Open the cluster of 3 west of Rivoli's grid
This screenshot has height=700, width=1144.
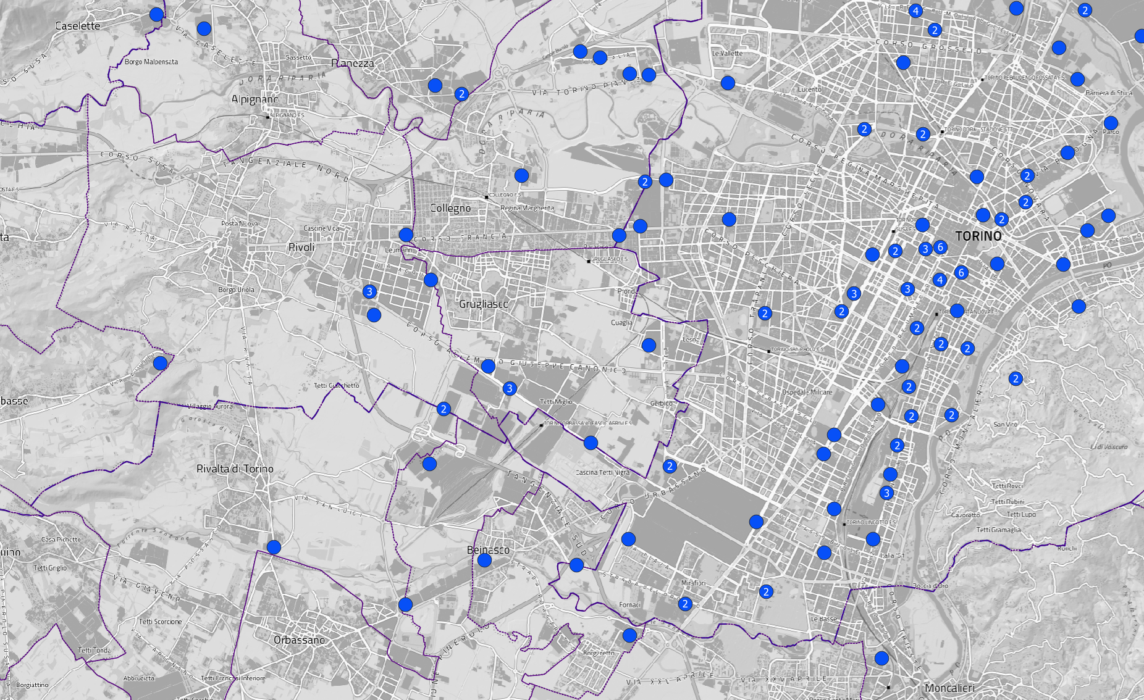point(369,291)
